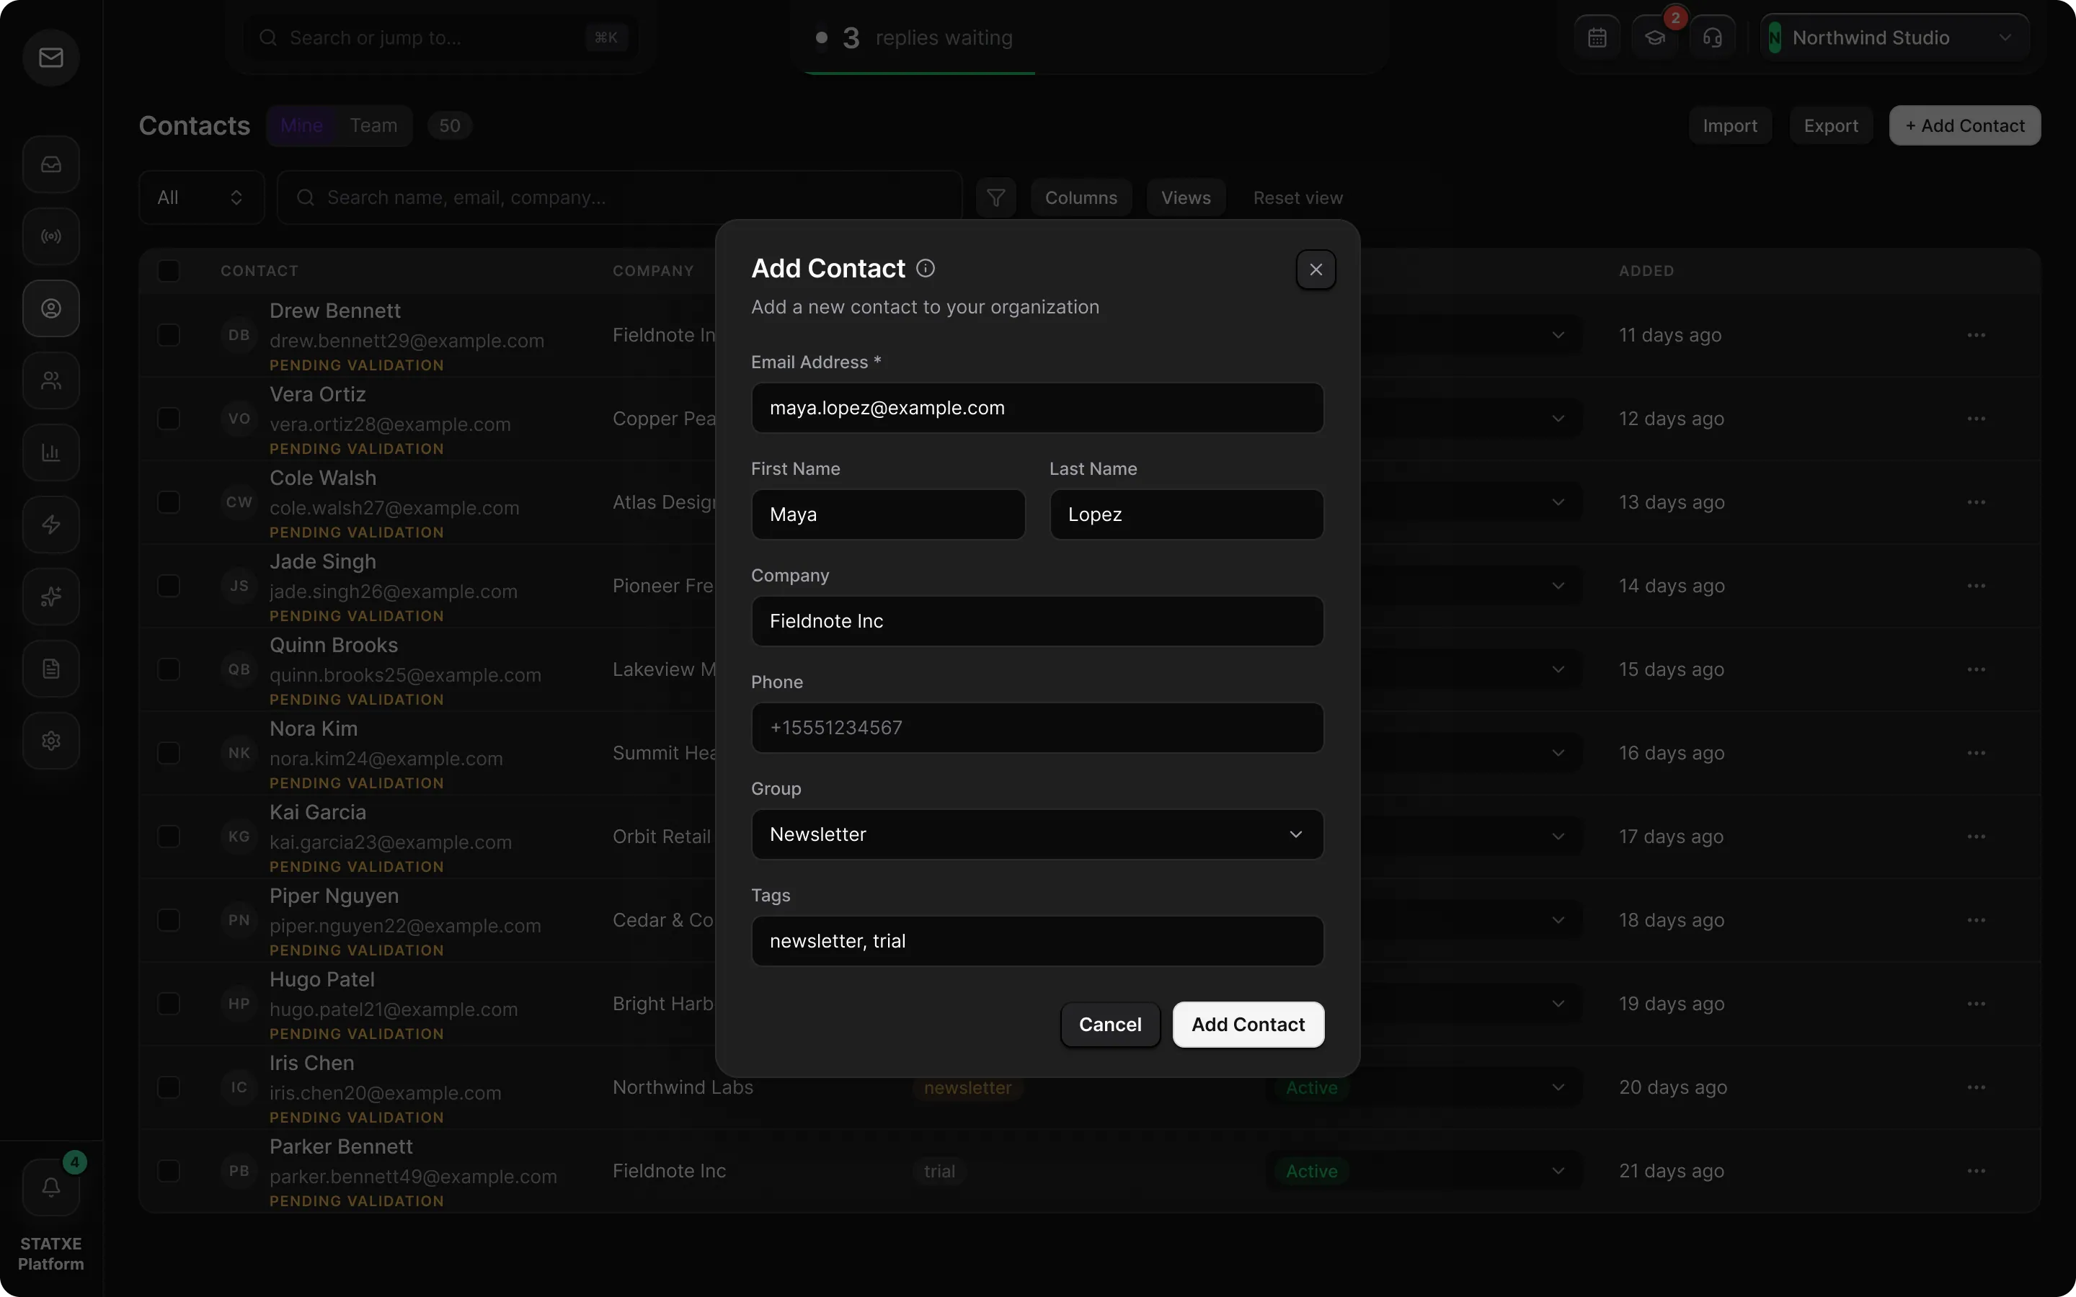Screen dimensions: 2076x1297
Task: Tick the checkbox for Jade Singh
Action: (168, 586)
